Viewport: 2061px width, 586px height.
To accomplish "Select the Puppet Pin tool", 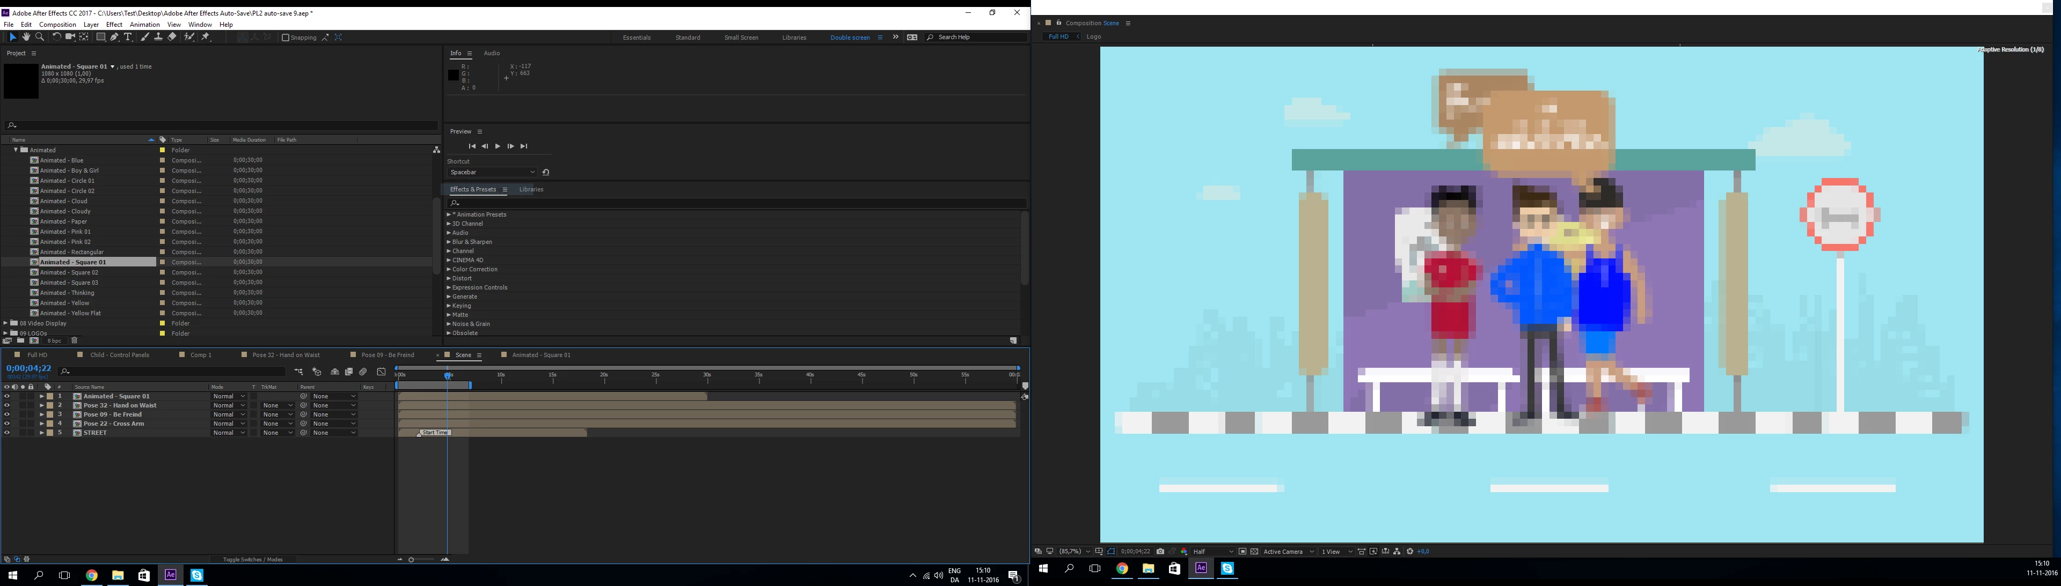I will (x=206, y=37).
